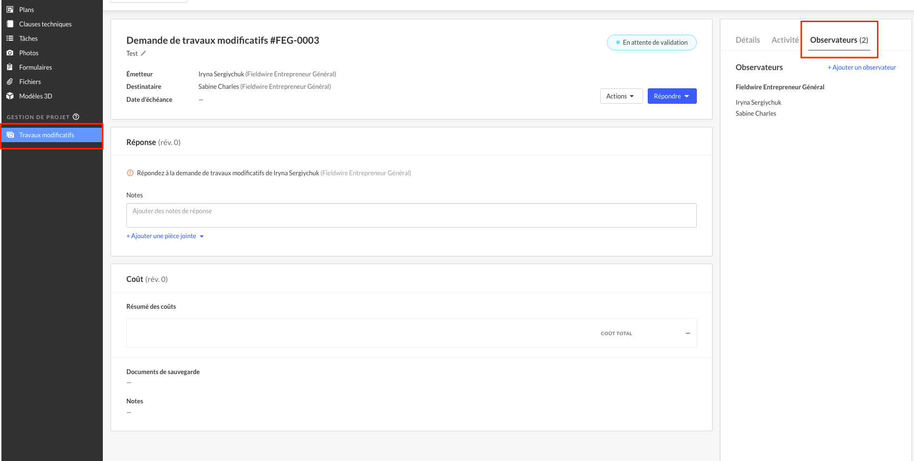Select Travaux modificatifs in the sidebar
Image resolution: width=914 pixels, height=461 pixels.
point(47,135)
